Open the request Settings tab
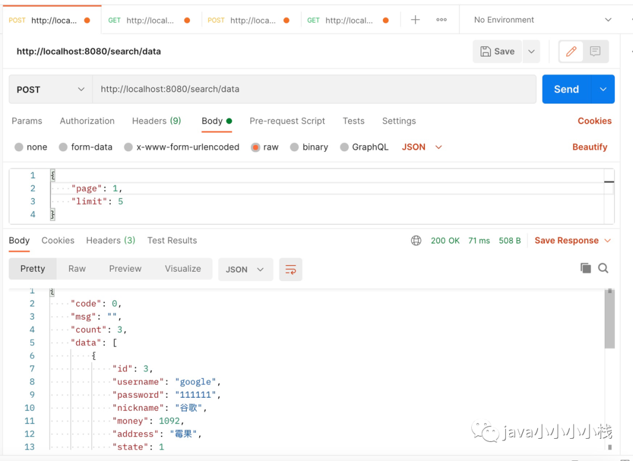The width and height of the screenshot is (633, 461). (399, 121)
